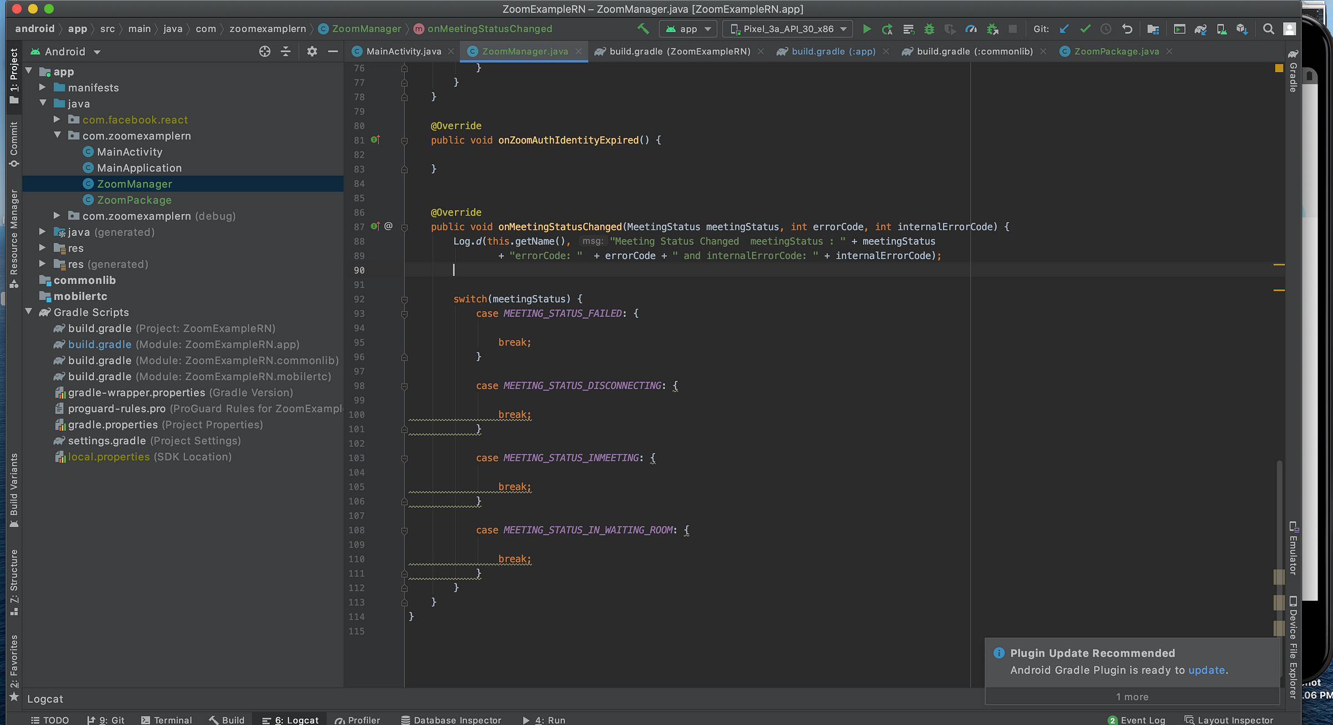Click the update link in notification

[1206, 670]
